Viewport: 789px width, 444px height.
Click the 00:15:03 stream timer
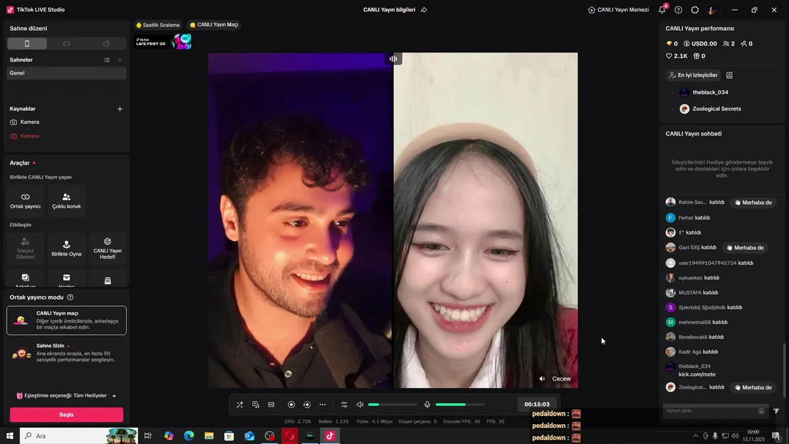[x=537, y=405]
